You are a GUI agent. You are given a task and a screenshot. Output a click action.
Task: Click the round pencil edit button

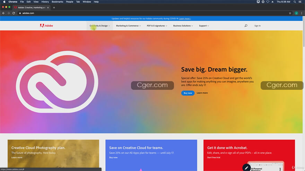point(246,168)
